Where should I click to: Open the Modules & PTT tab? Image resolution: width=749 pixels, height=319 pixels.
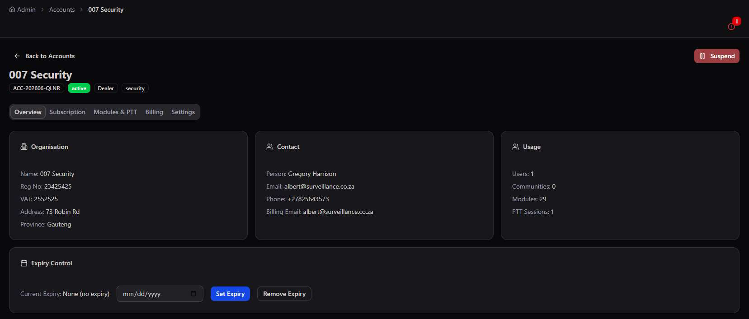tap(115, 112)
